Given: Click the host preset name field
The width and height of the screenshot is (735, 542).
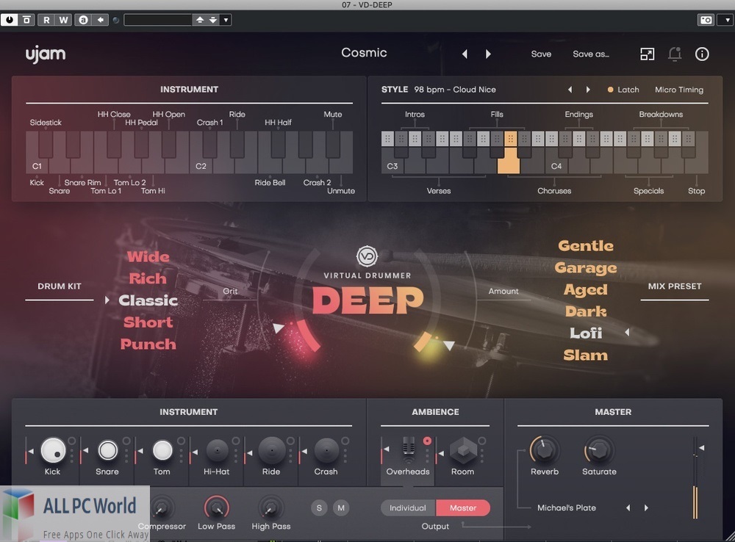Looking at the screenshot, I should pyautogui.click(x=158, y=20).
